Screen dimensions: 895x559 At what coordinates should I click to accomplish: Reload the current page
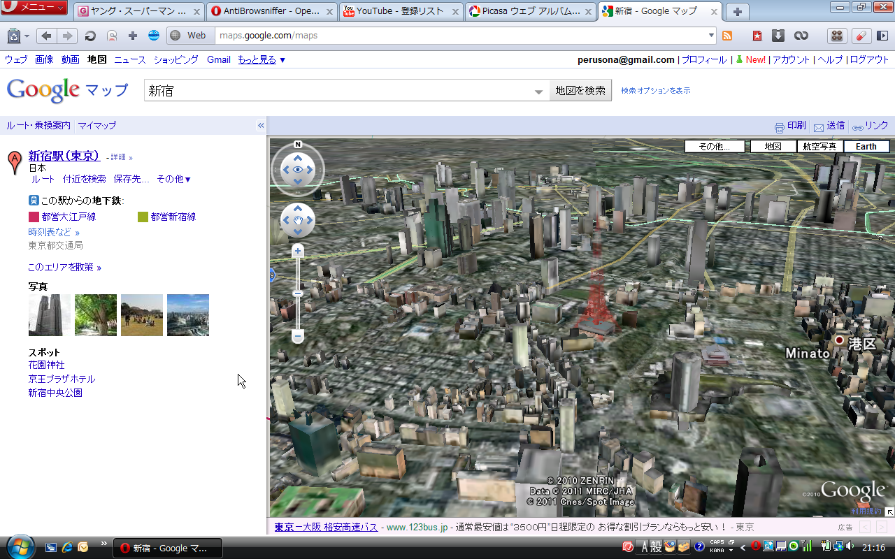point(90,36)
